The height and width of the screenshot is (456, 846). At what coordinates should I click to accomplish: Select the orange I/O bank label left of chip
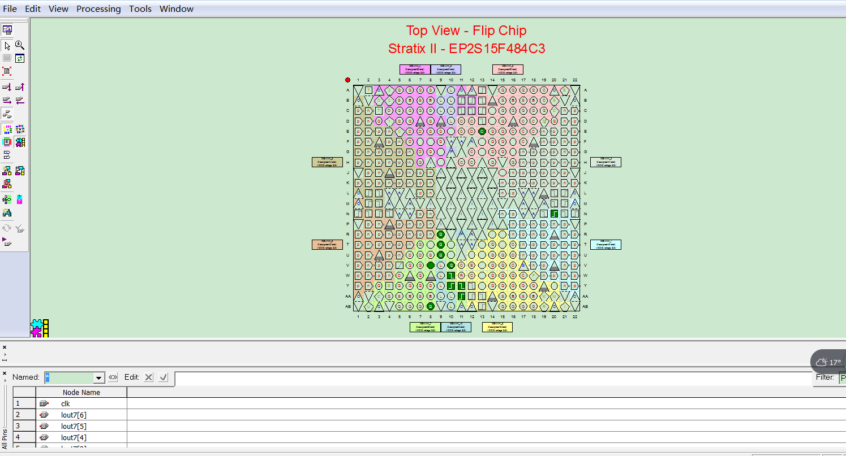click(x=327, y=245)
